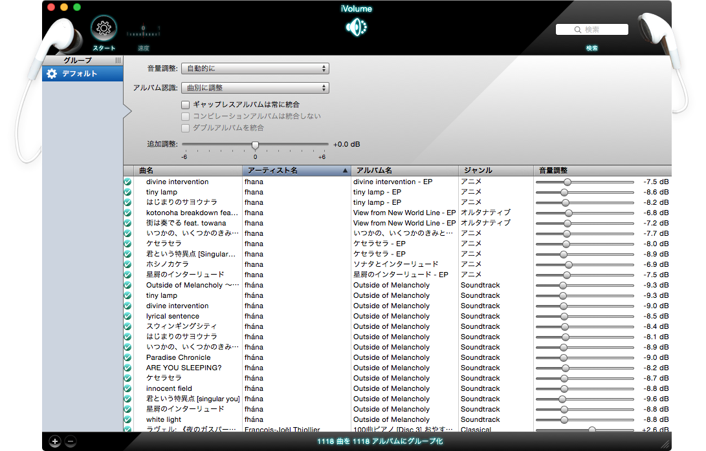The height and width of the screenshot is (451, 706).
Task: Click the -6.9 dB value
Action: (x=656, y=264)
